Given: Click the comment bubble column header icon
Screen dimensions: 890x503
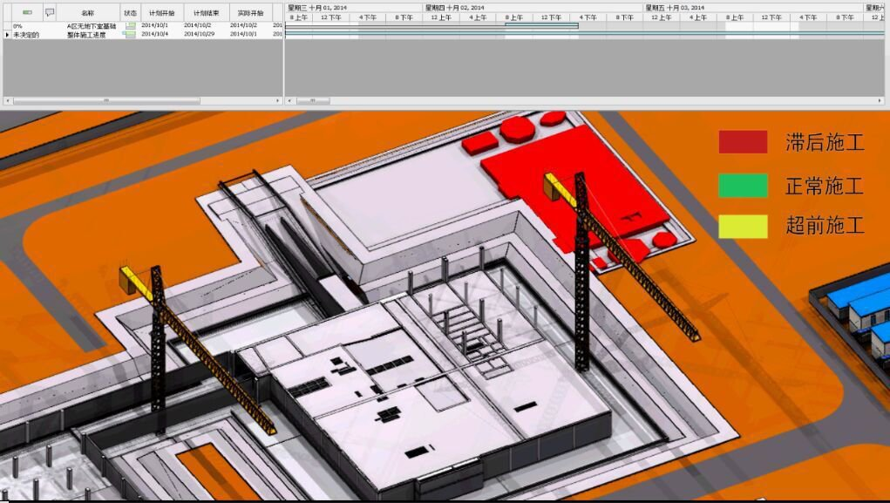Looking at the screenshot, I should point(50,12).
